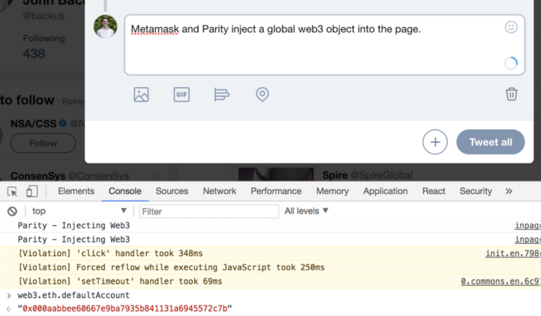Add a location to the tweet
The image size is (541, 316).
tap(262, 95)
